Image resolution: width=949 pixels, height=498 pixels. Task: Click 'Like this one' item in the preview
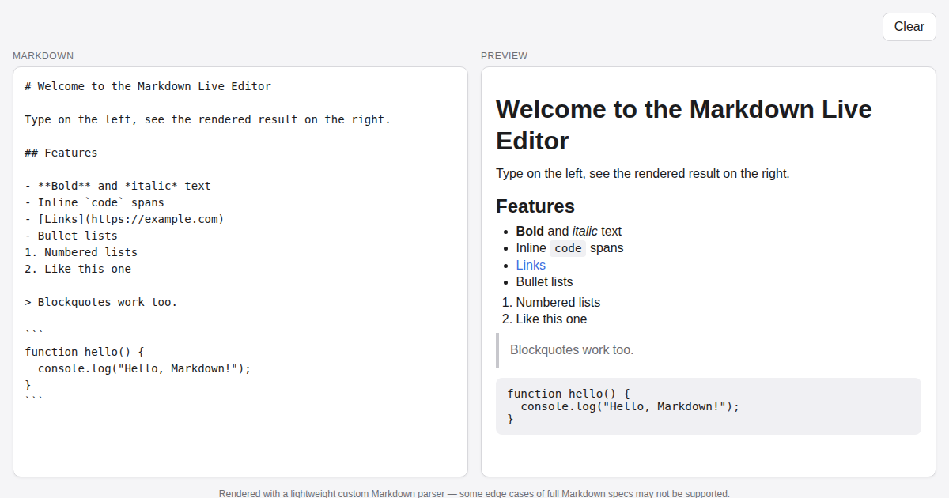(551, 319)
